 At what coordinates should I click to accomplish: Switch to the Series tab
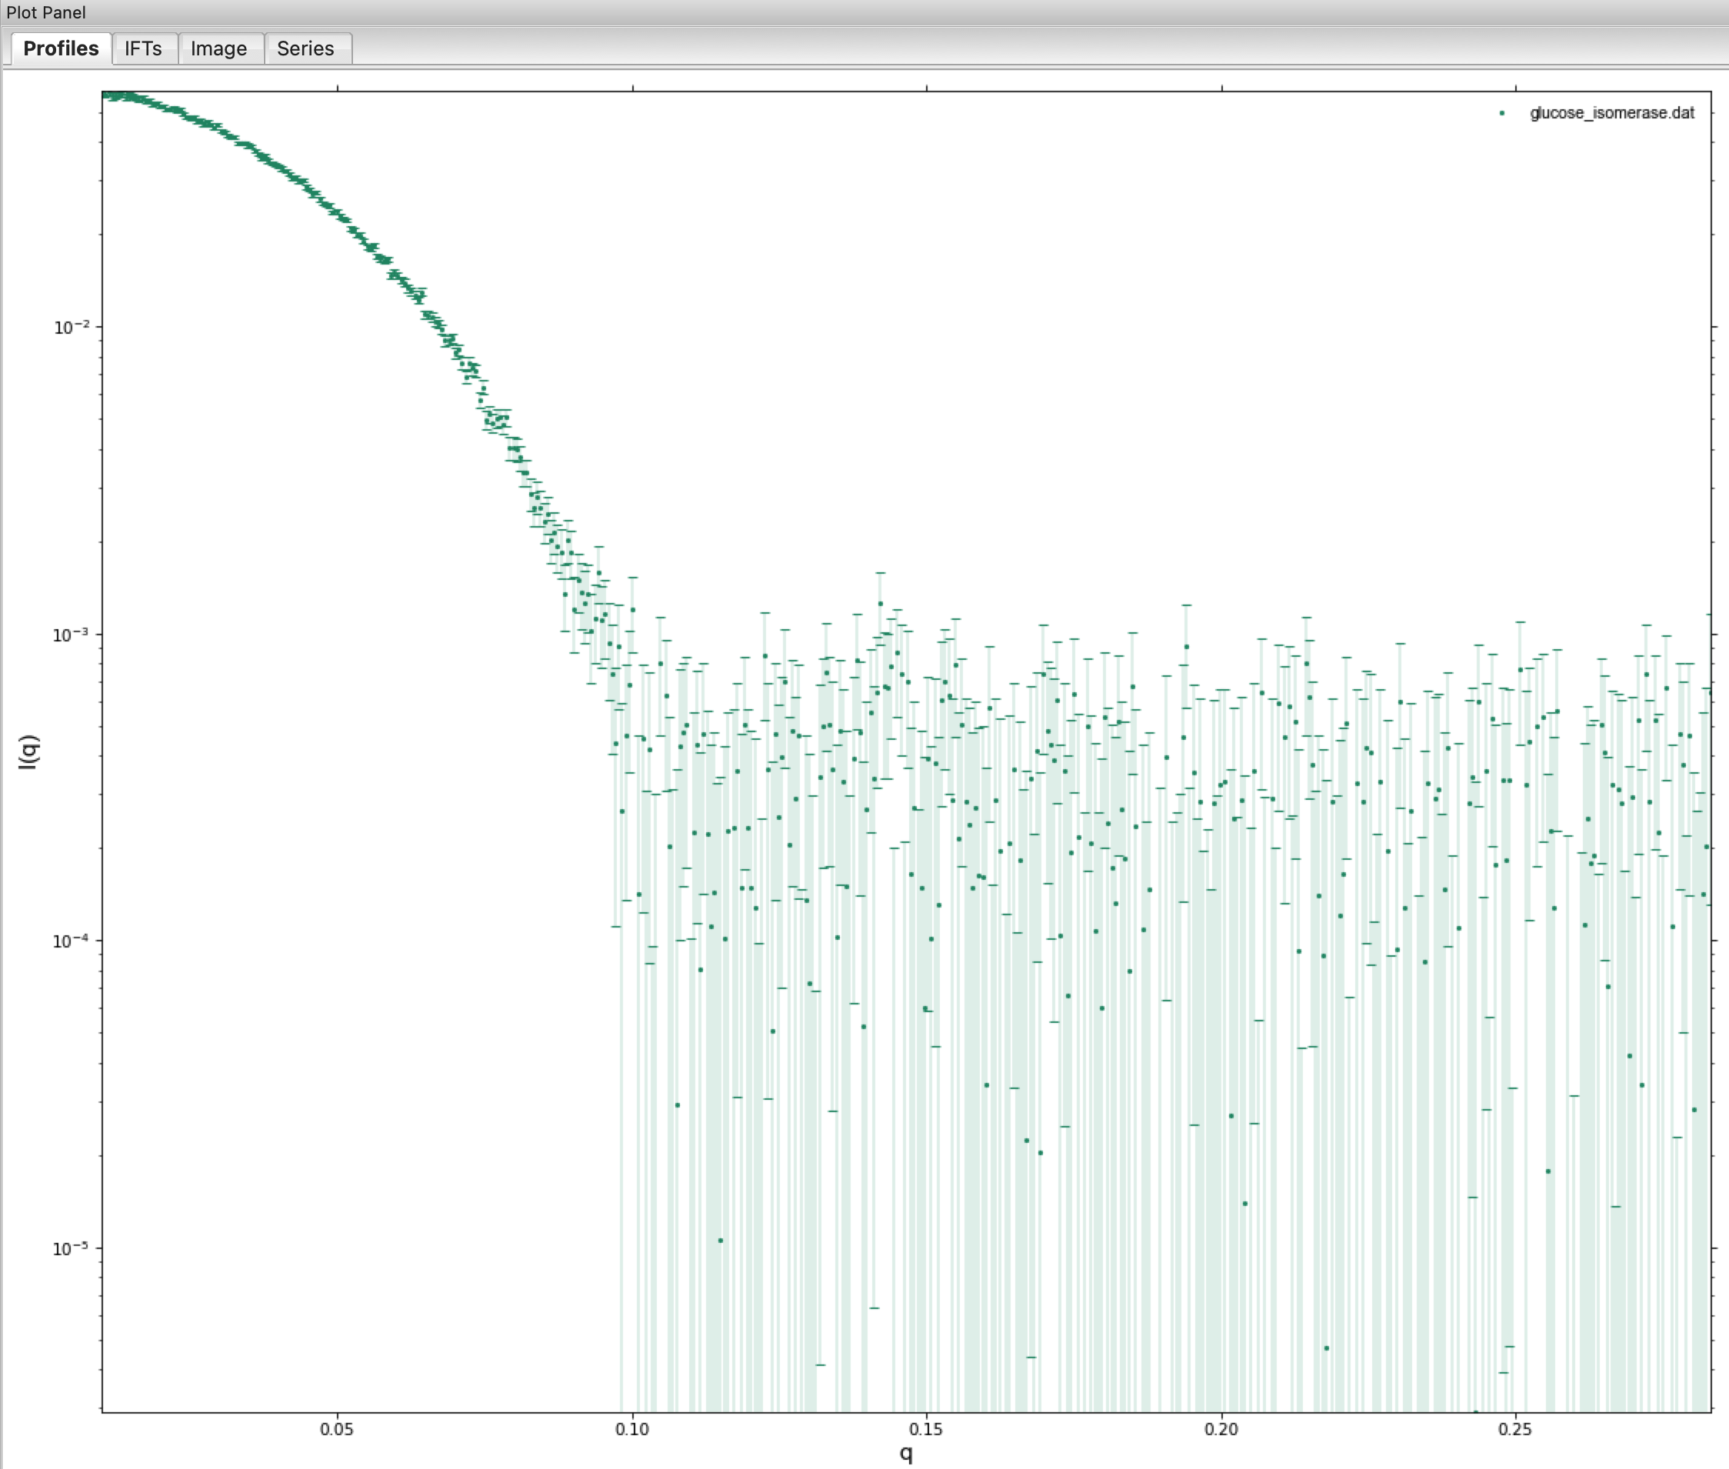305,48
